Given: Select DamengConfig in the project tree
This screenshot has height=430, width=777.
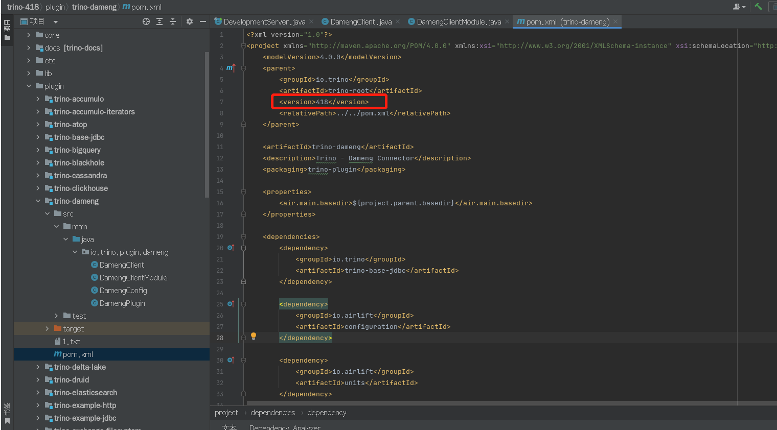Looking at the screenshot, I should pos(123,290).
